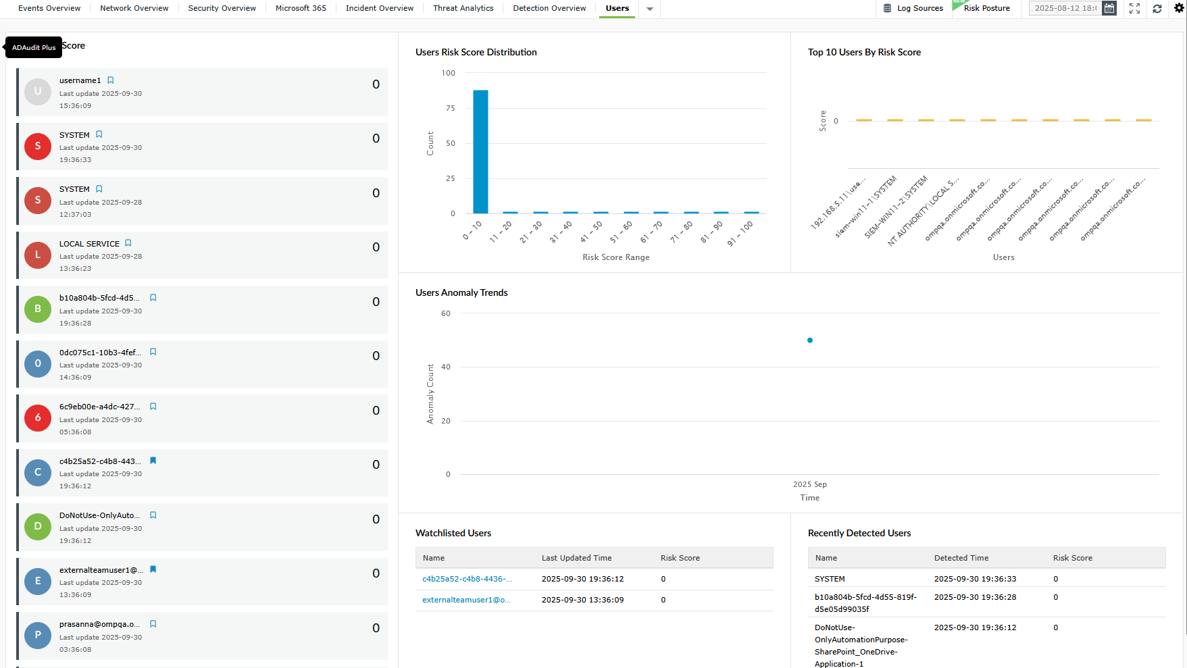This screenshot has width=1187, height=668.
Task: Refresh the dashboard
Action: pos(1157,9)
